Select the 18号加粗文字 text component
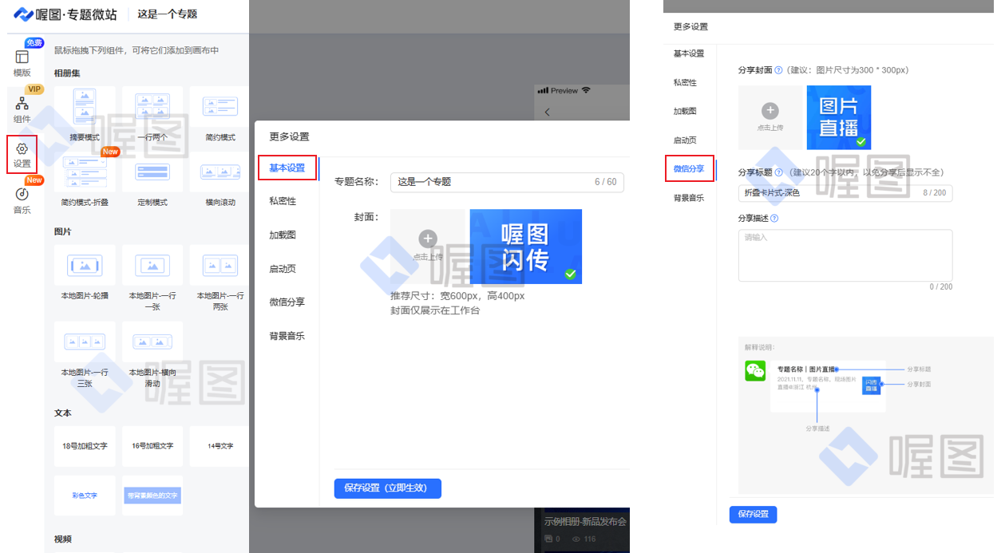 [85, 446]
